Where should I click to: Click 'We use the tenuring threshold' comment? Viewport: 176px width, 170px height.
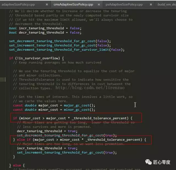tap(74, 71)
